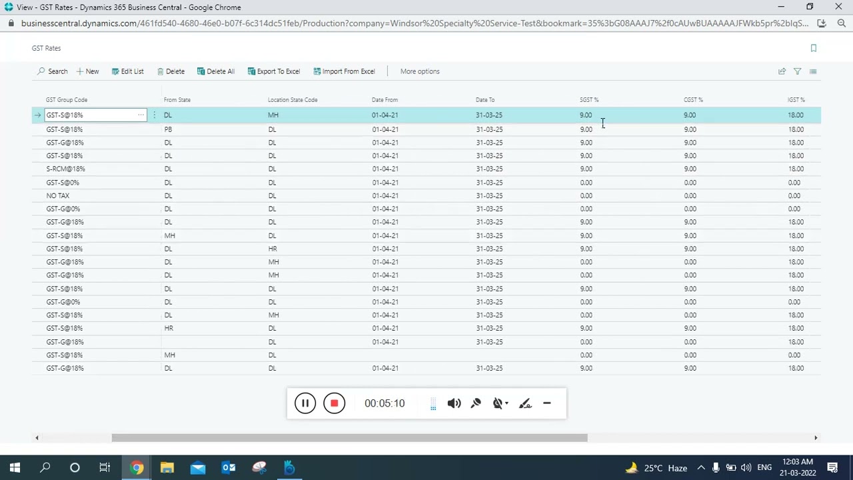Click Edit List in the toolbar
This screenshot has width=853, height=480.
click(x=127, y=71)
